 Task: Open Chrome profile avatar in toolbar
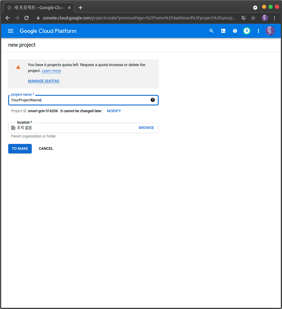tap(265, 18)
